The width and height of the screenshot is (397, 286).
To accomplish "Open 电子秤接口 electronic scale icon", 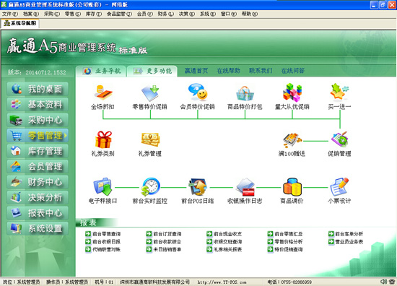I will click(x=102, y=187).
